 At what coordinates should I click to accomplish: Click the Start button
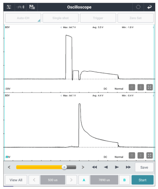coord(142,180)
